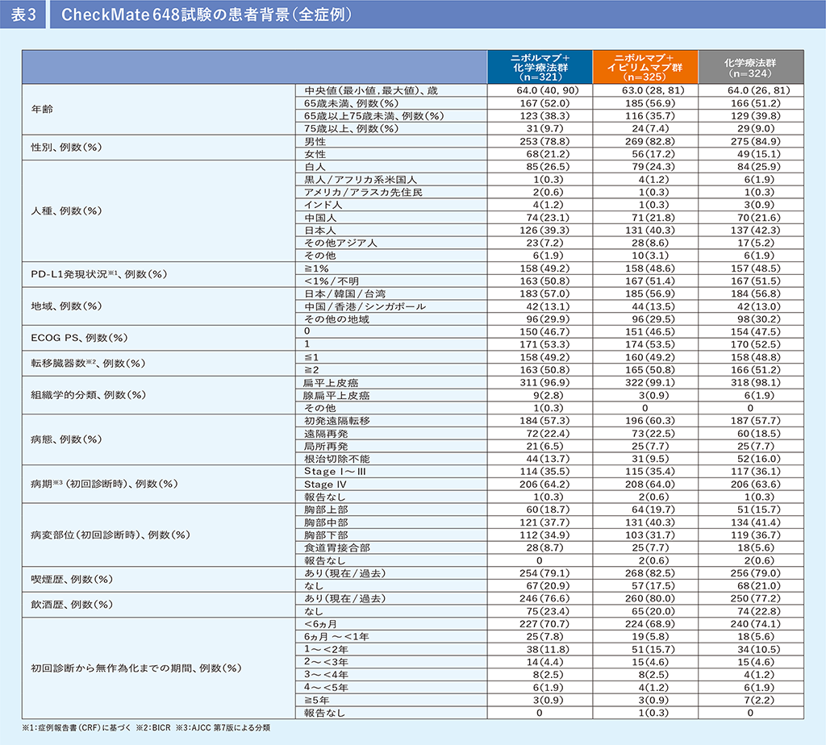Viewport: 826px width, 745px height.
Task: Click the '初回診断から無作為化までの期間、例数(%)' category label
Action: pyautogui.click(x=136, y=668)
